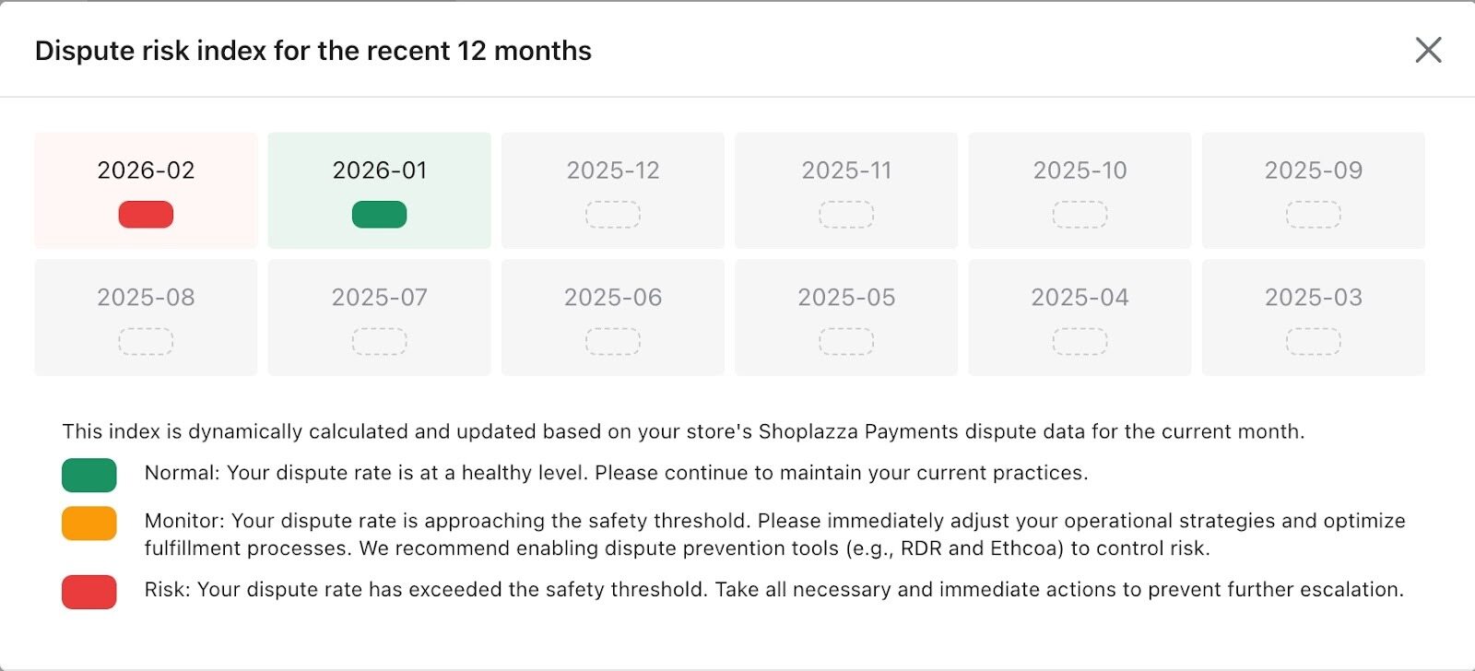Click the green Normal legend swatch
This screenshot has height=671, width=1475.
[x=89, y=475]
